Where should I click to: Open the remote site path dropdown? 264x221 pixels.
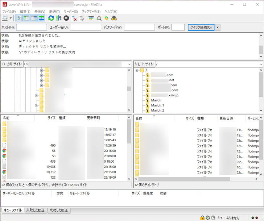(x=261, y=64)
